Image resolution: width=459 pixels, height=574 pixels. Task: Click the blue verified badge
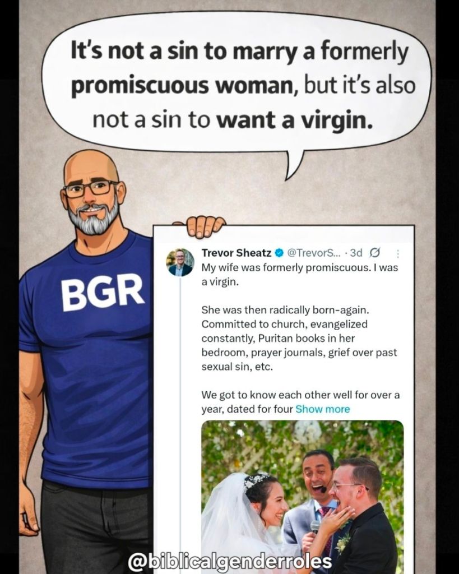(279, 253)
